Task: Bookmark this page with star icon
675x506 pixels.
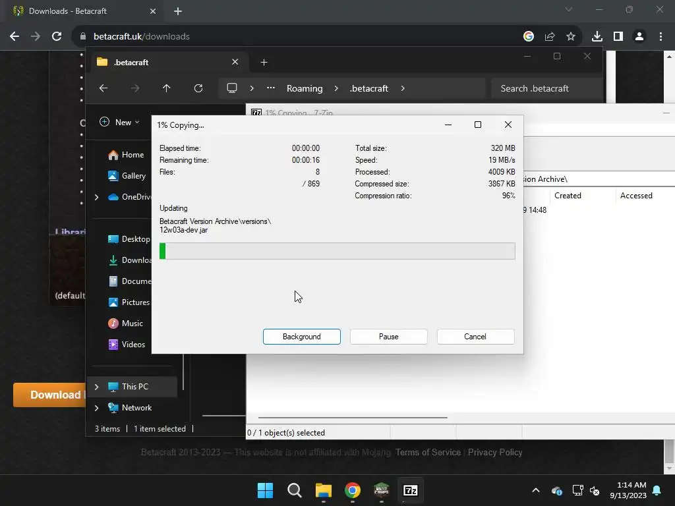Action: [571, 37]
